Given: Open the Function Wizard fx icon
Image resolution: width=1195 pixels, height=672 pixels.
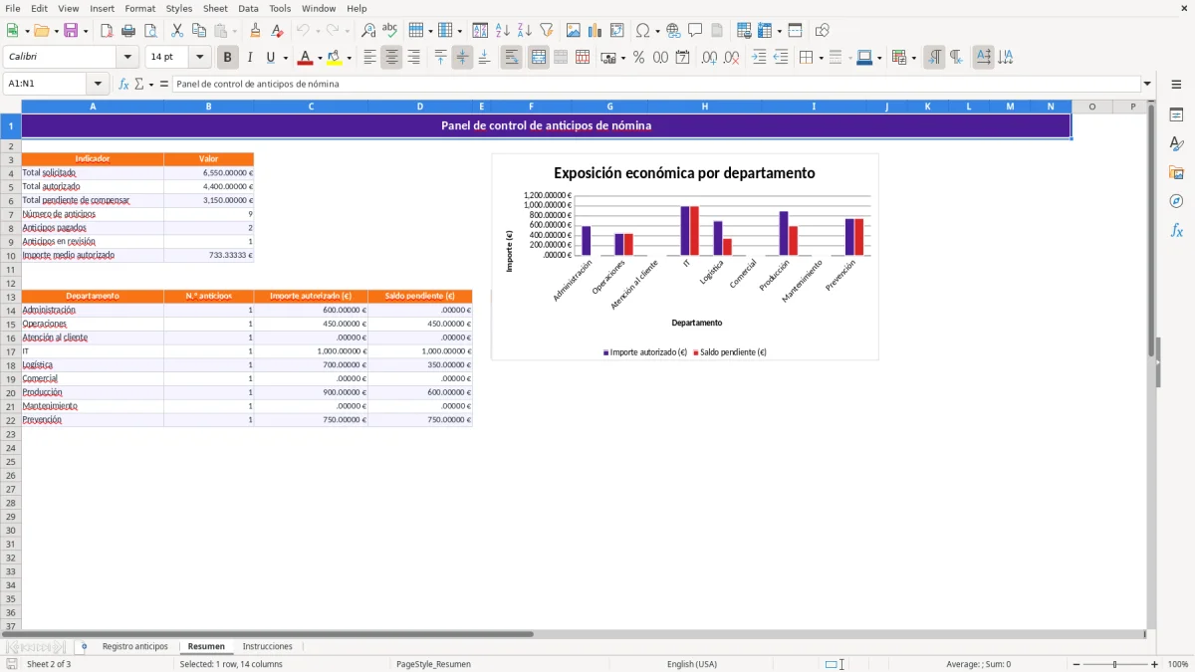Looking at the screenshot, I should pyautogui.click(x=123, y=84).
